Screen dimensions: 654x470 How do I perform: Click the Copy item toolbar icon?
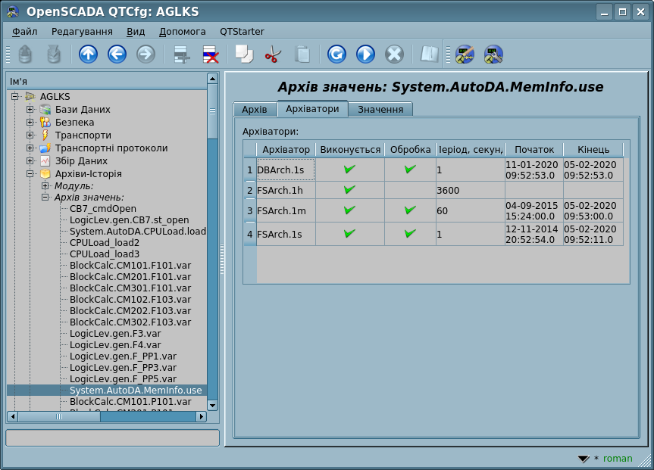[x=244, y=54]
